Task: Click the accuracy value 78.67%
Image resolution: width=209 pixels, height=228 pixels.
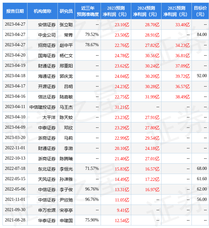Action: (92, 45)
